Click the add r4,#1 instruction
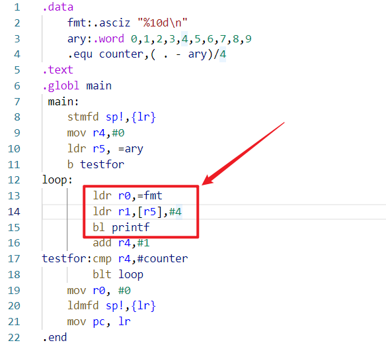The height and width of the screenshot is (353, 386). 121,243
